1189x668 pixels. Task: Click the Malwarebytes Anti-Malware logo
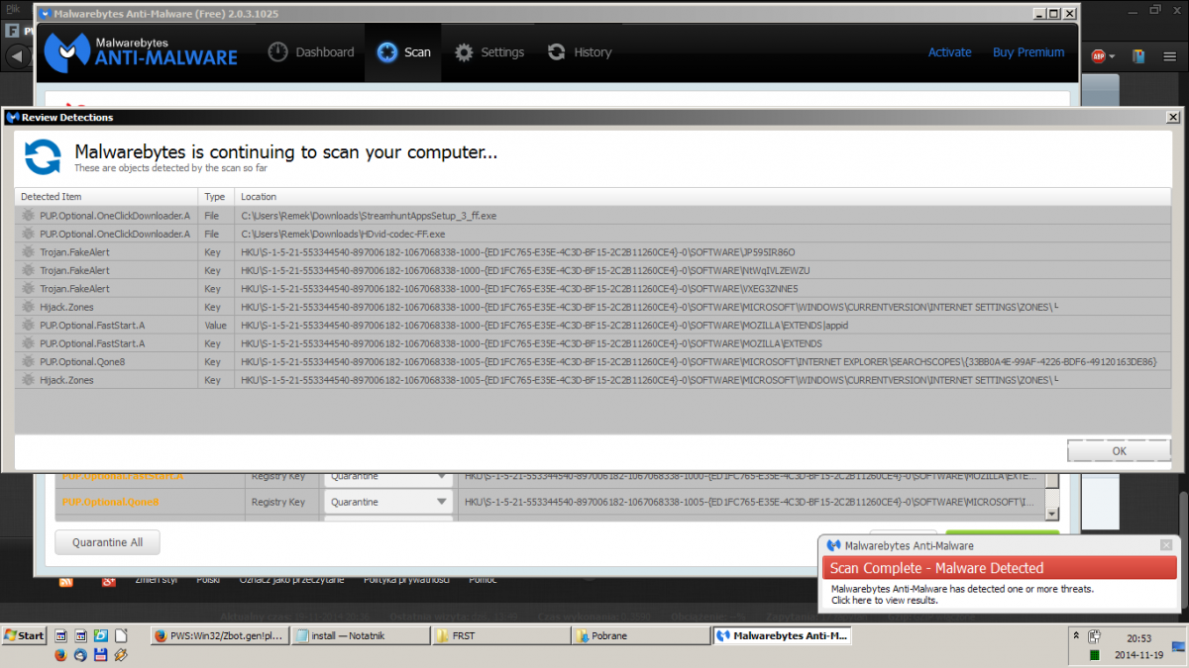coord(142,50)
